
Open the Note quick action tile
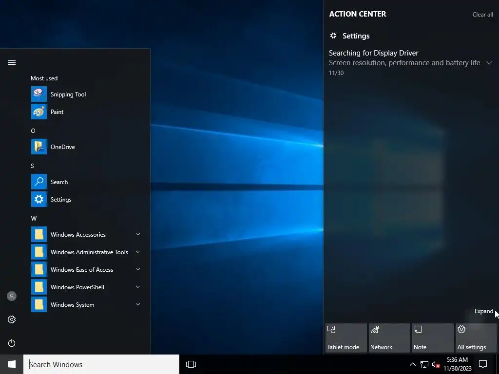click(x=433, y=338)
